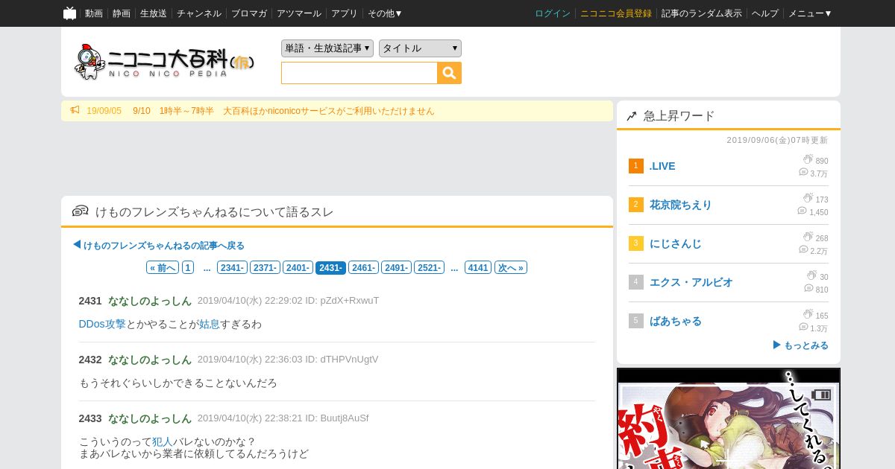895x469 pixels.
Task: Jump to page 2521- in pagination
Action: click(429, 267)
